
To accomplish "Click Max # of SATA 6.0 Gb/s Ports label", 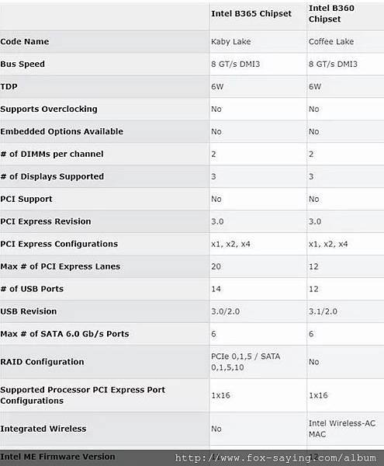I will click(64, 334).
